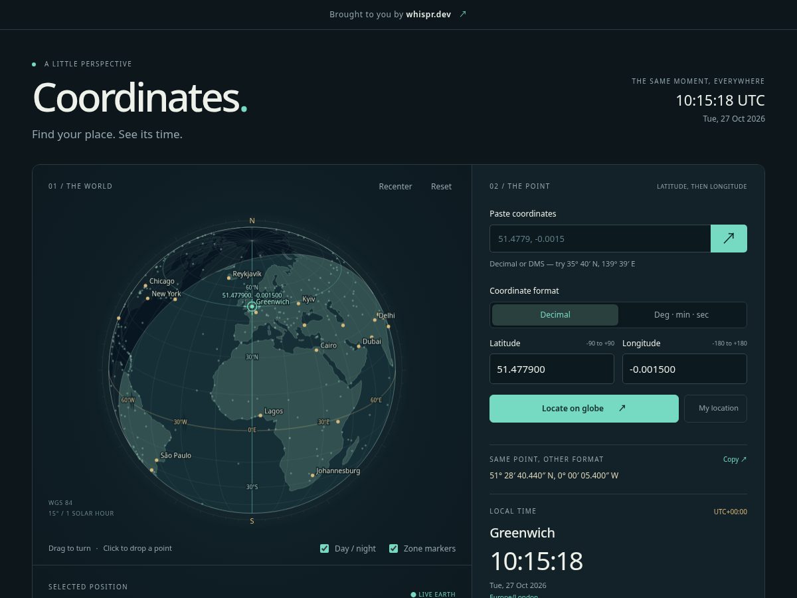
Task: Click the Lagos city marker
Action: pyautogui.click(x=260, y=416)
